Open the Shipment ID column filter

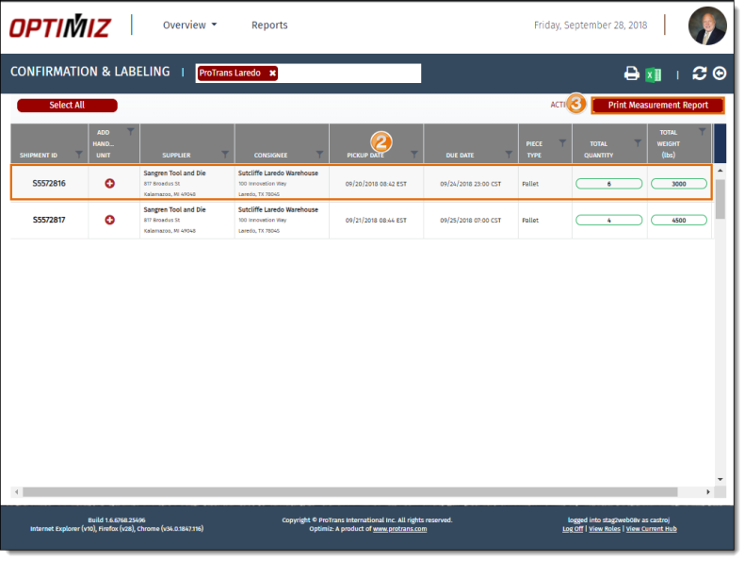click(79, 155)
